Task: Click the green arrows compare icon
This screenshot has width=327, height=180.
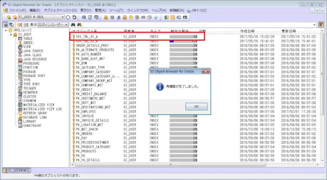Action: point(166,17)
